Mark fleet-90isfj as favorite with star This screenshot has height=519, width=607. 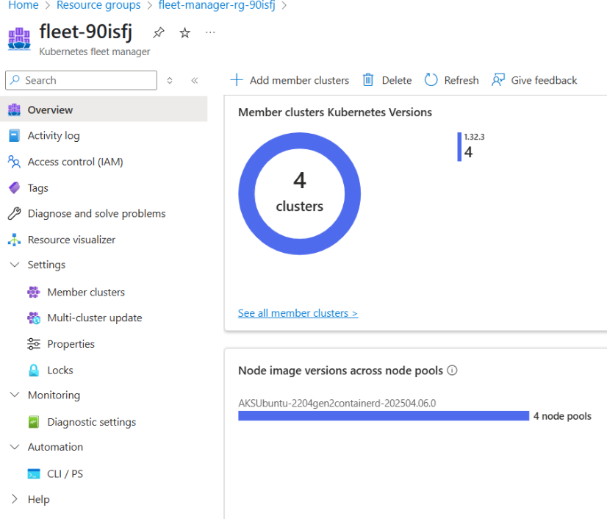(184, 33)
